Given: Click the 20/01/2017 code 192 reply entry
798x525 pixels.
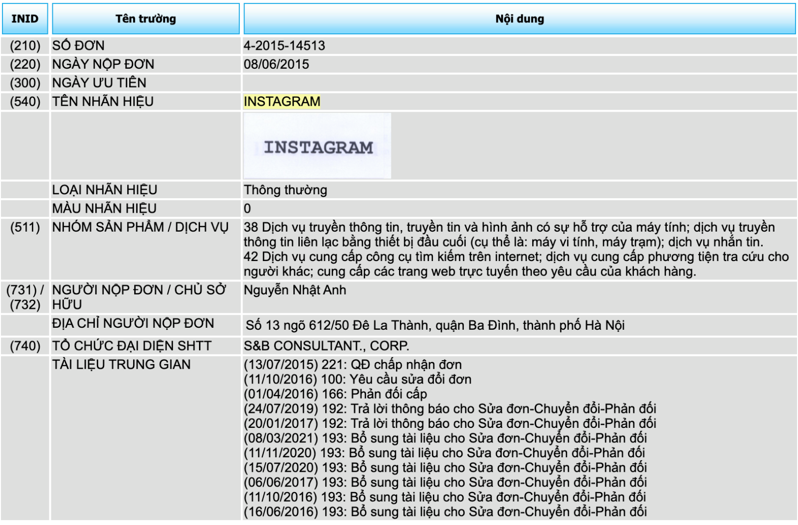Looking at the screenshot, I should click(x=450, y=423).
